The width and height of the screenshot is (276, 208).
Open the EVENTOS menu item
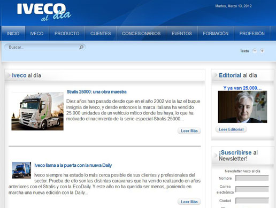(182, 33)
